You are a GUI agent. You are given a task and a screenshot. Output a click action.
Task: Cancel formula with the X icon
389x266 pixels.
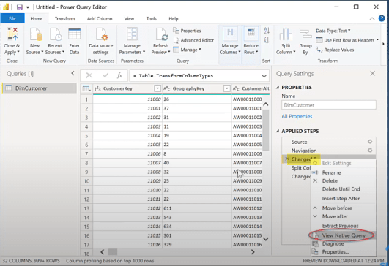pos(89,75)
